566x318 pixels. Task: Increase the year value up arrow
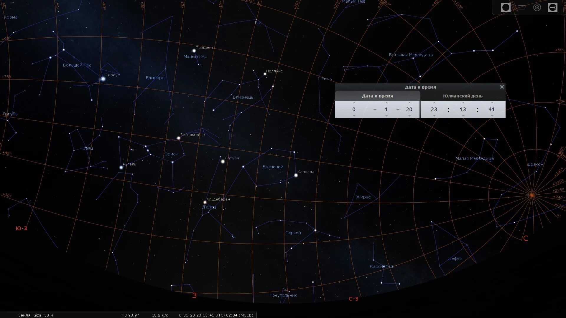[354, 103]
